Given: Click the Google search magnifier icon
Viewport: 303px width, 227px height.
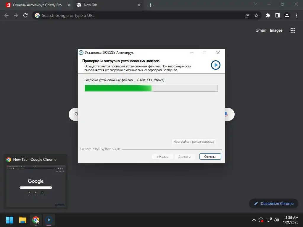Looking at the screenshot, I should 76,114.
